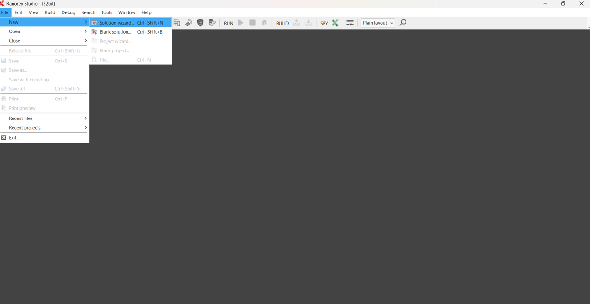Click the greyed Reload file entry

(44, 51)
